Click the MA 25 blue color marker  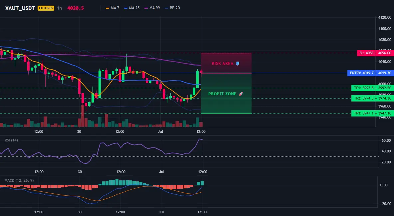coord(126,8)
